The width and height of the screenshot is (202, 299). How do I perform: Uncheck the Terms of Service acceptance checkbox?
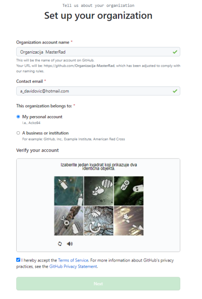[x=18, y=260]
